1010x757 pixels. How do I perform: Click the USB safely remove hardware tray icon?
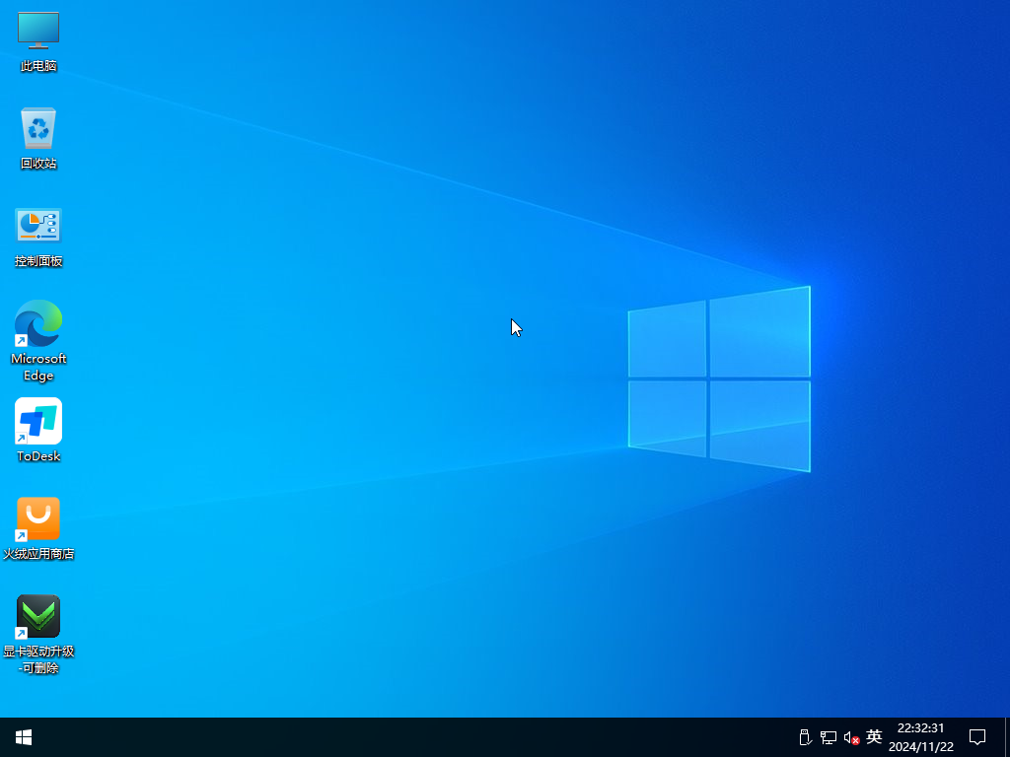[x=804, y=737]
